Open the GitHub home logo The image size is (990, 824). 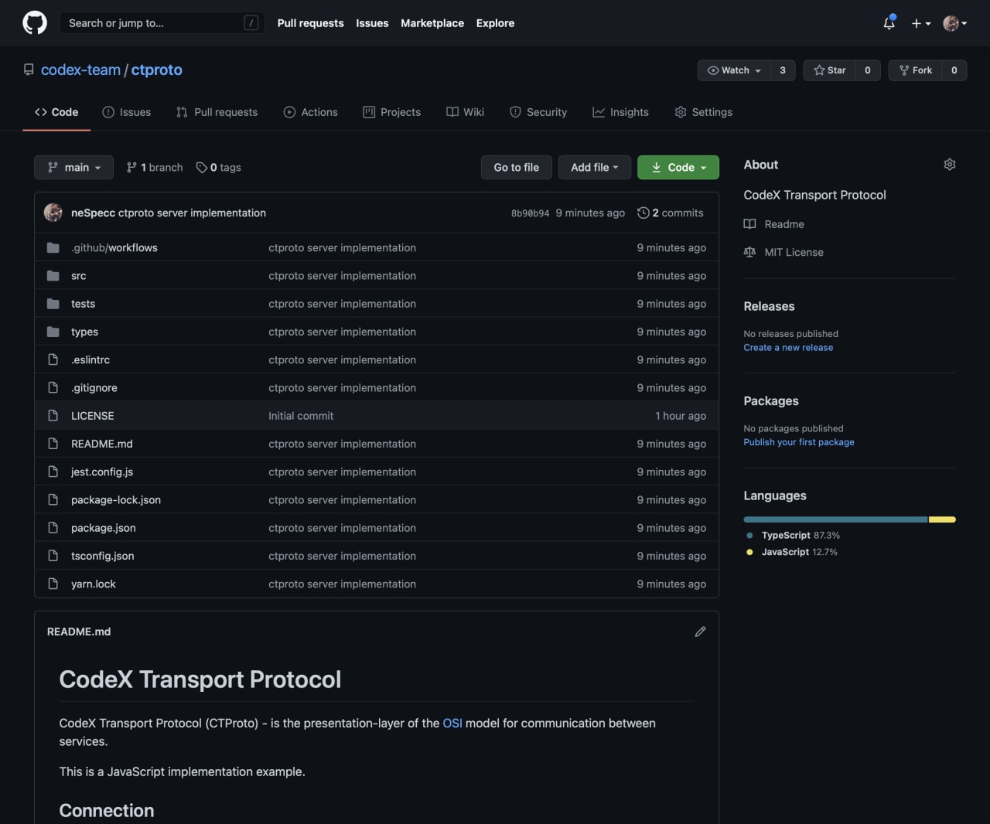35,23
